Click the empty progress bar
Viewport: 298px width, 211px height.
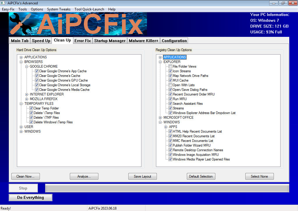tap(167, 188)
